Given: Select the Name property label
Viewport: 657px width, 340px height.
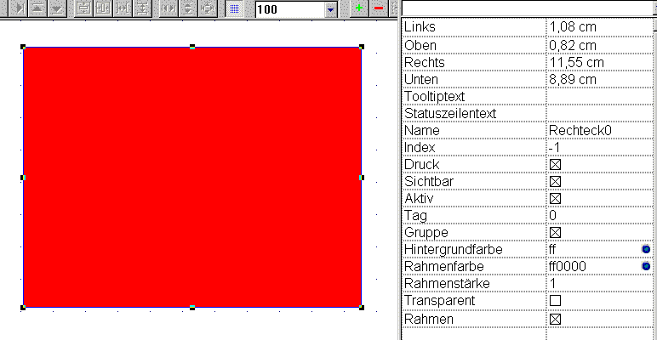Looking at the screenshot, I should coord(421,130).
